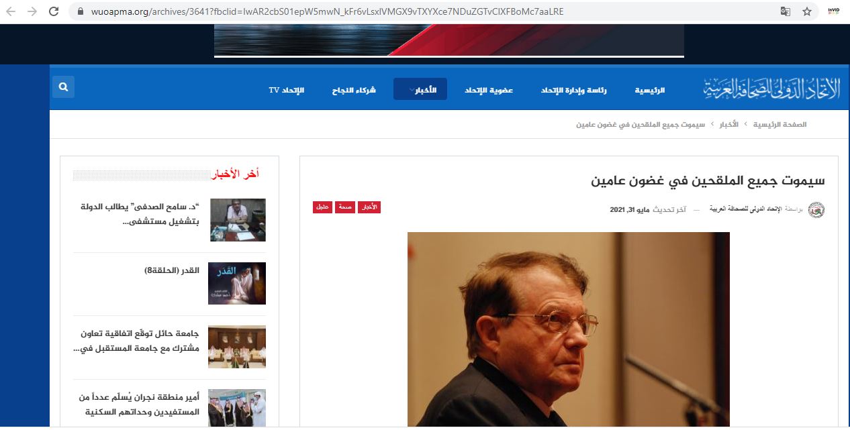Bookmark the page with the star icon
This screenshot has height=430, width=850.
pos(807,11)
